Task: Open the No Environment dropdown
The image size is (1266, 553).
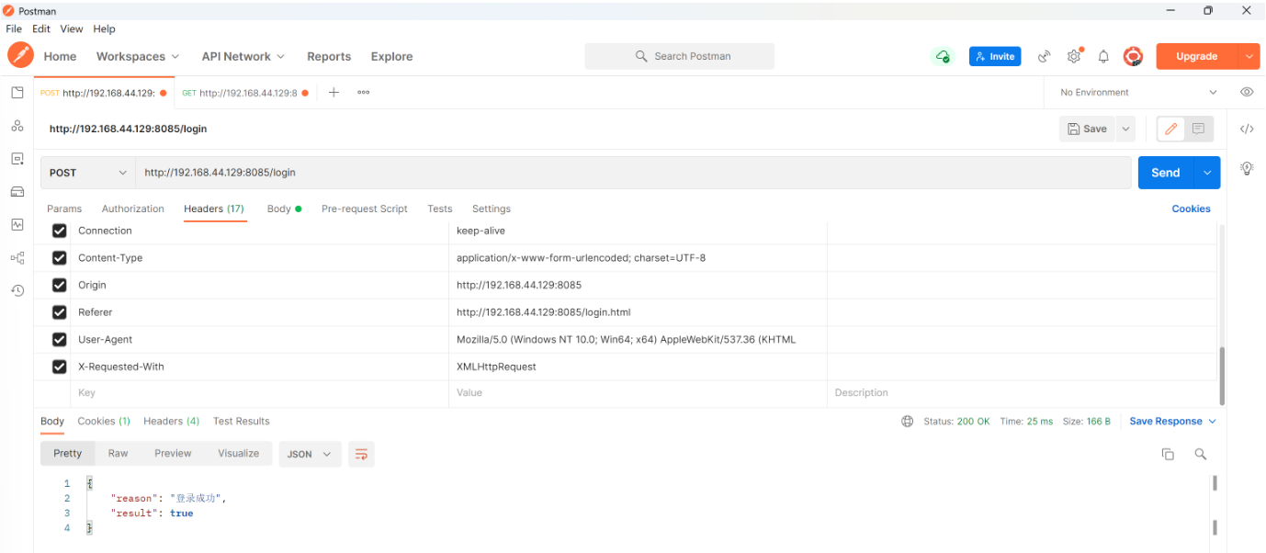Action: (x=1138, y=92)
